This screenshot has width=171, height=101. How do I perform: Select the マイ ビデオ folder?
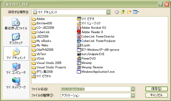pos(85,19)
